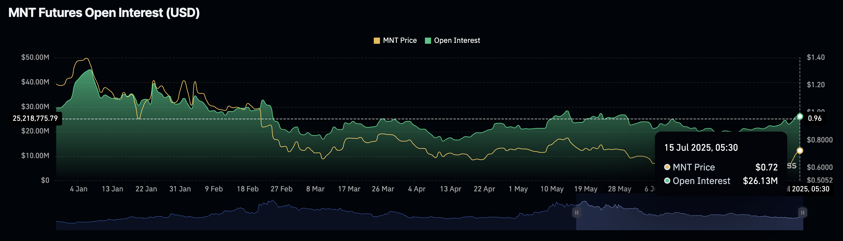
Task: Hide the Open Interest series via legend label
Action: (x=457, y=41)
